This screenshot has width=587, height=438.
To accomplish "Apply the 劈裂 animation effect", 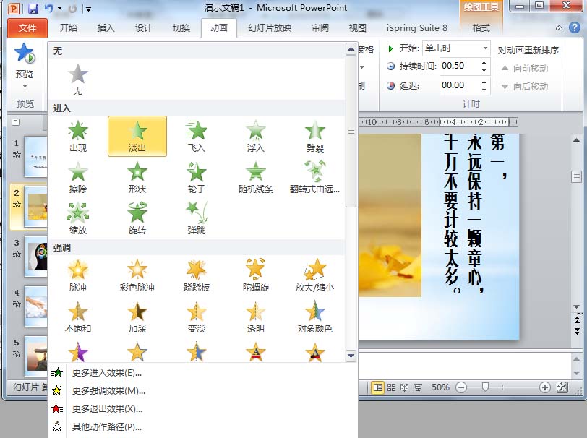I will 314,136.
